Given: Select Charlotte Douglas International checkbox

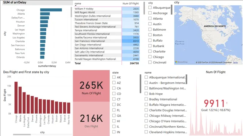Looking at the screenshot, I should coord(146,110).
